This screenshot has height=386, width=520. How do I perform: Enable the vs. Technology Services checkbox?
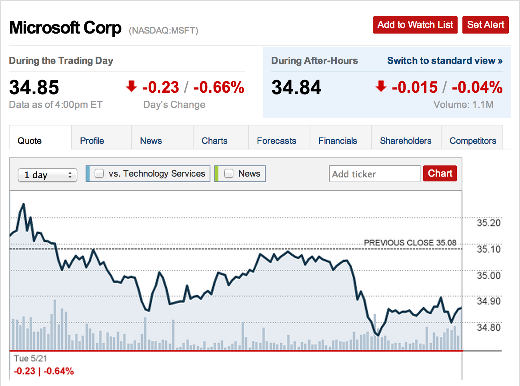[99, 173]
